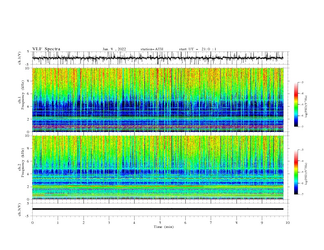Screen dimensions: 324x250
Task: Click time axis tick label "2"
Action: pos(83,223)
